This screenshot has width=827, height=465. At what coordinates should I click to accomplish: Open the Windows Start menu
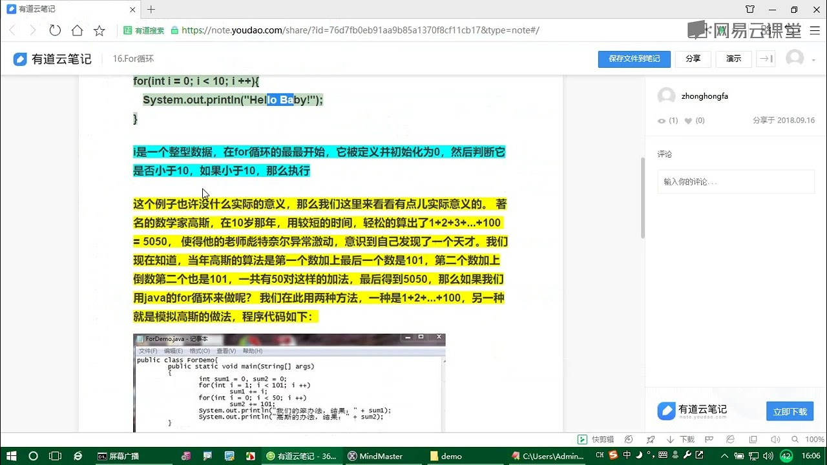tap(12, 455)
